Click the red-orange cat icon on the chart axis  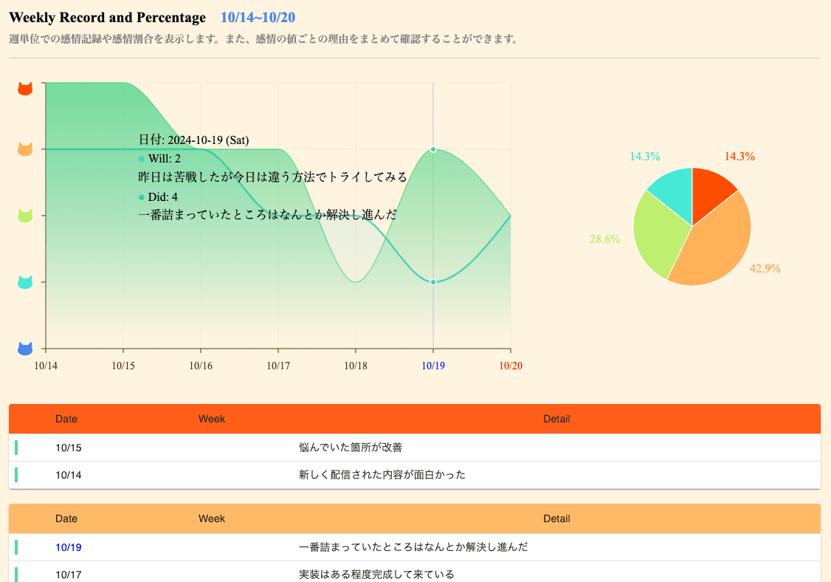pyautogui.click(x=25, y=89)
